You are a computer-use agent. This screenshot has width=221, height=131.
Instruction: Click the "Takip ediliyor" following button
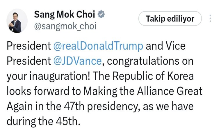click(170, 19)
